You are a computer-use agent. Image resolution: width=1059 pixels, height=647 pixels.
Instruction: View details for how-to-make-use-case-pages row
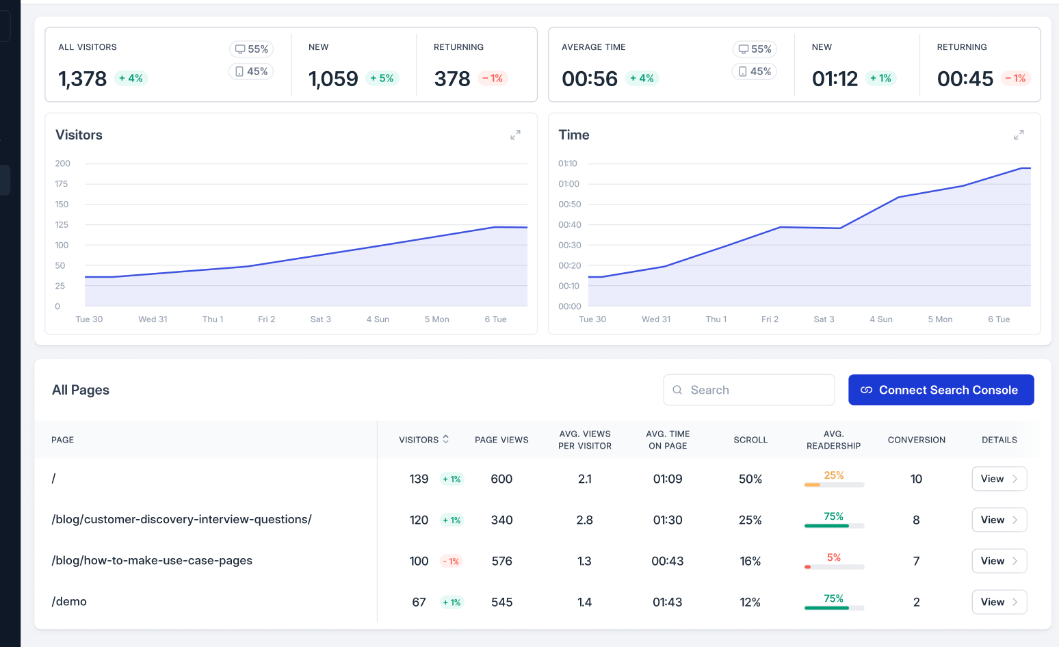coord(999,561)
